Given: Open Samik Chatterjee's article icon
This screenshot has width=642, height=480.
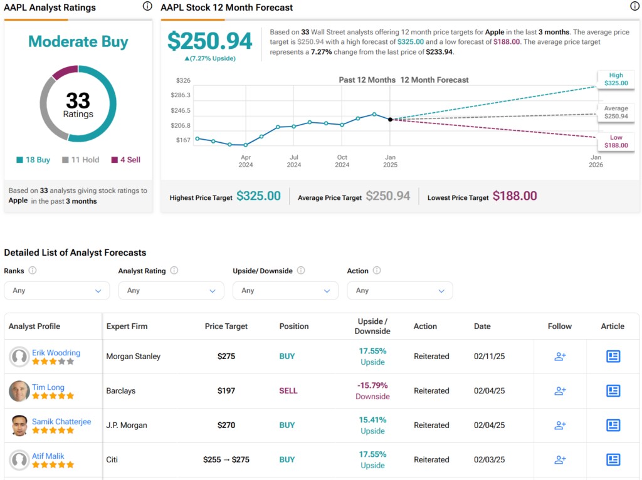Looking at the screenshot, I should point(613,425).
